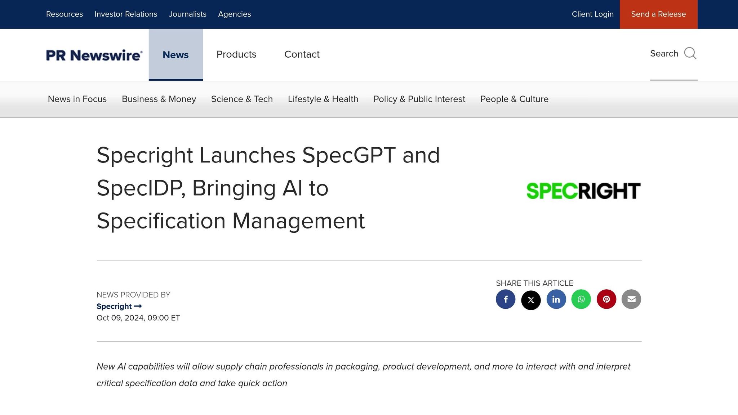Pin article with Pinterest icon
Viewport: 738px width, 415px height.
606,299
